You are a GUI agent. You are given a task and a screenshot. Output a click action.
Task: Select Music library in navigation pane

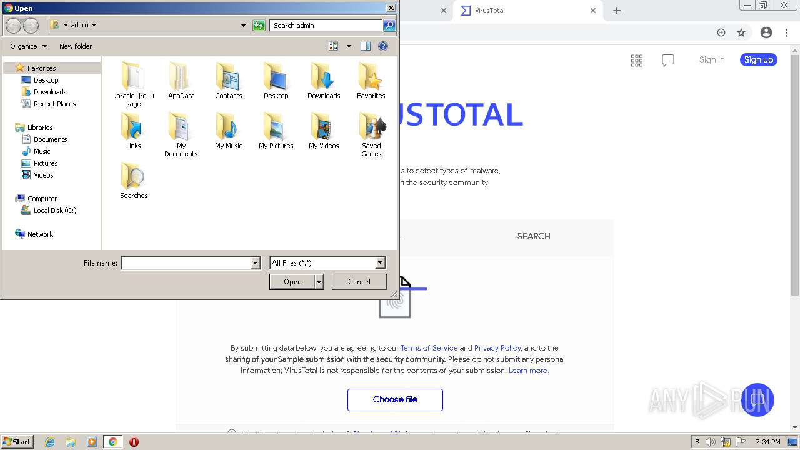point(42,151)
